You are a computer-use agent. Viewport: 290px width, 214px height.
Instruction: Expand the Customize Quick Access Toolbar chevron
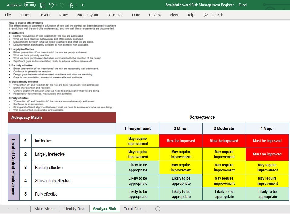pos(82,5)
